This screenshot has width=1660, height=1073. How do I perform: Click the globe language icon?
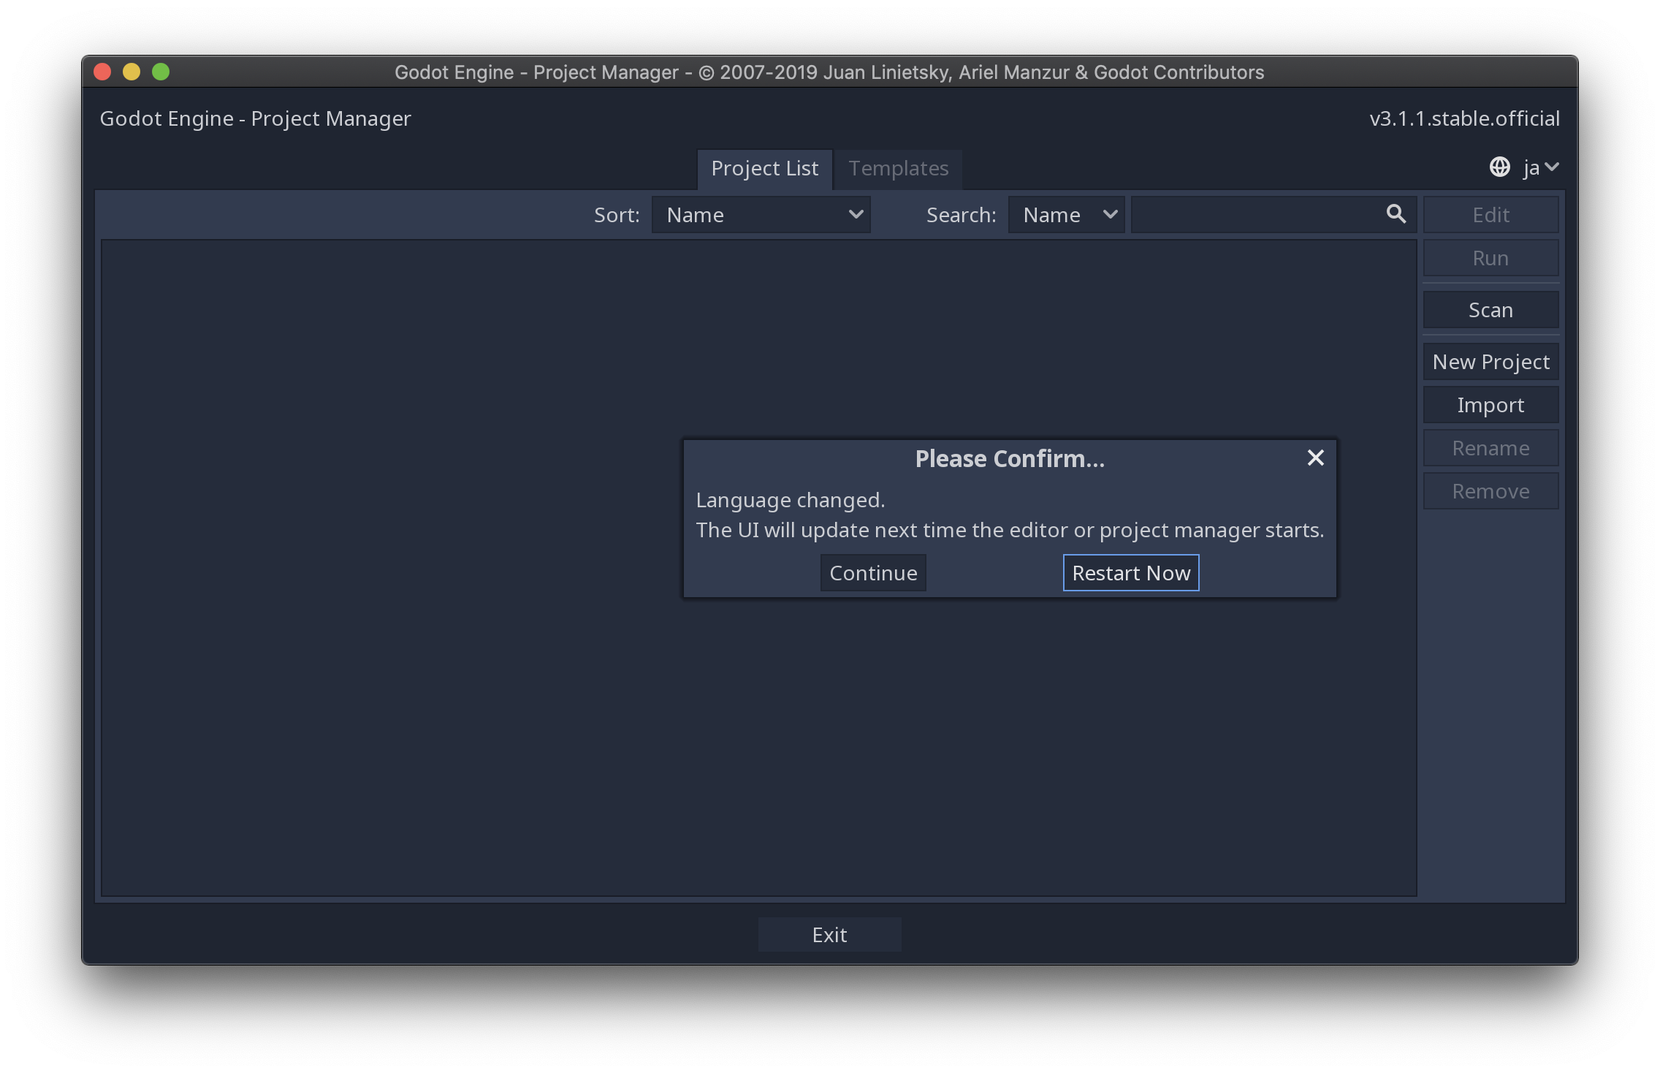coord(1499,167)
